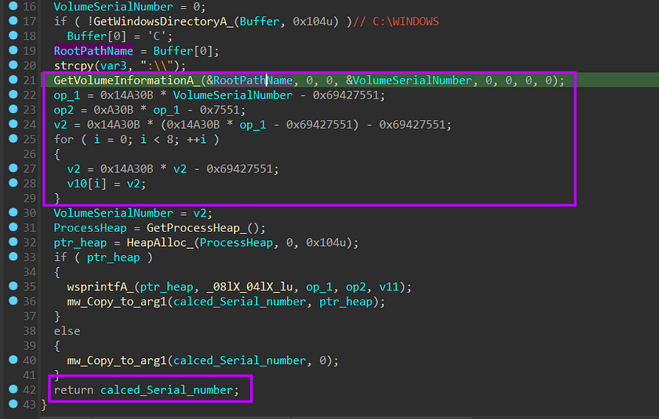Click the for keyword on line 25
The height and width of the screenshot is (419, 659).
pos(63,139)
